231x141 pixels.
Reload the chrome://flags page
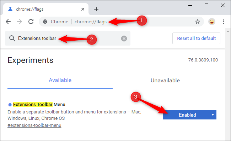coord(31,22)
